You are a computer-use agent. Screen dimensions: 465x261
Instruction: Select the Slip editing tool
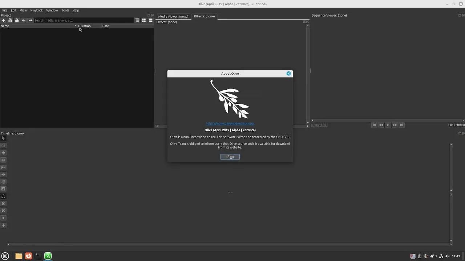pos(3,167)
